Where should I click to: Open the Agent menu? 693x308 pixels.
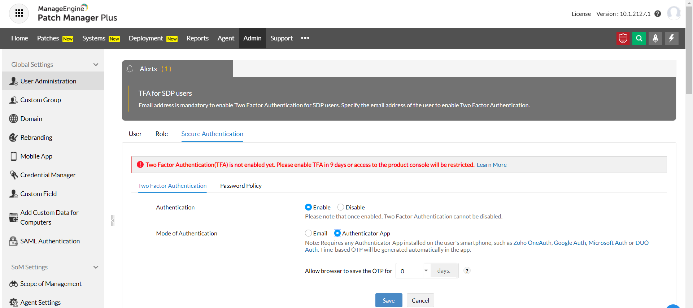(x=226, y=38)
